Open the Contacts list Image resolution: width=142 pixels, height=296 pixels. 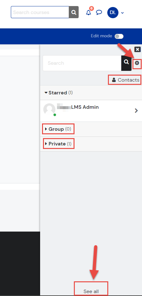125,80
